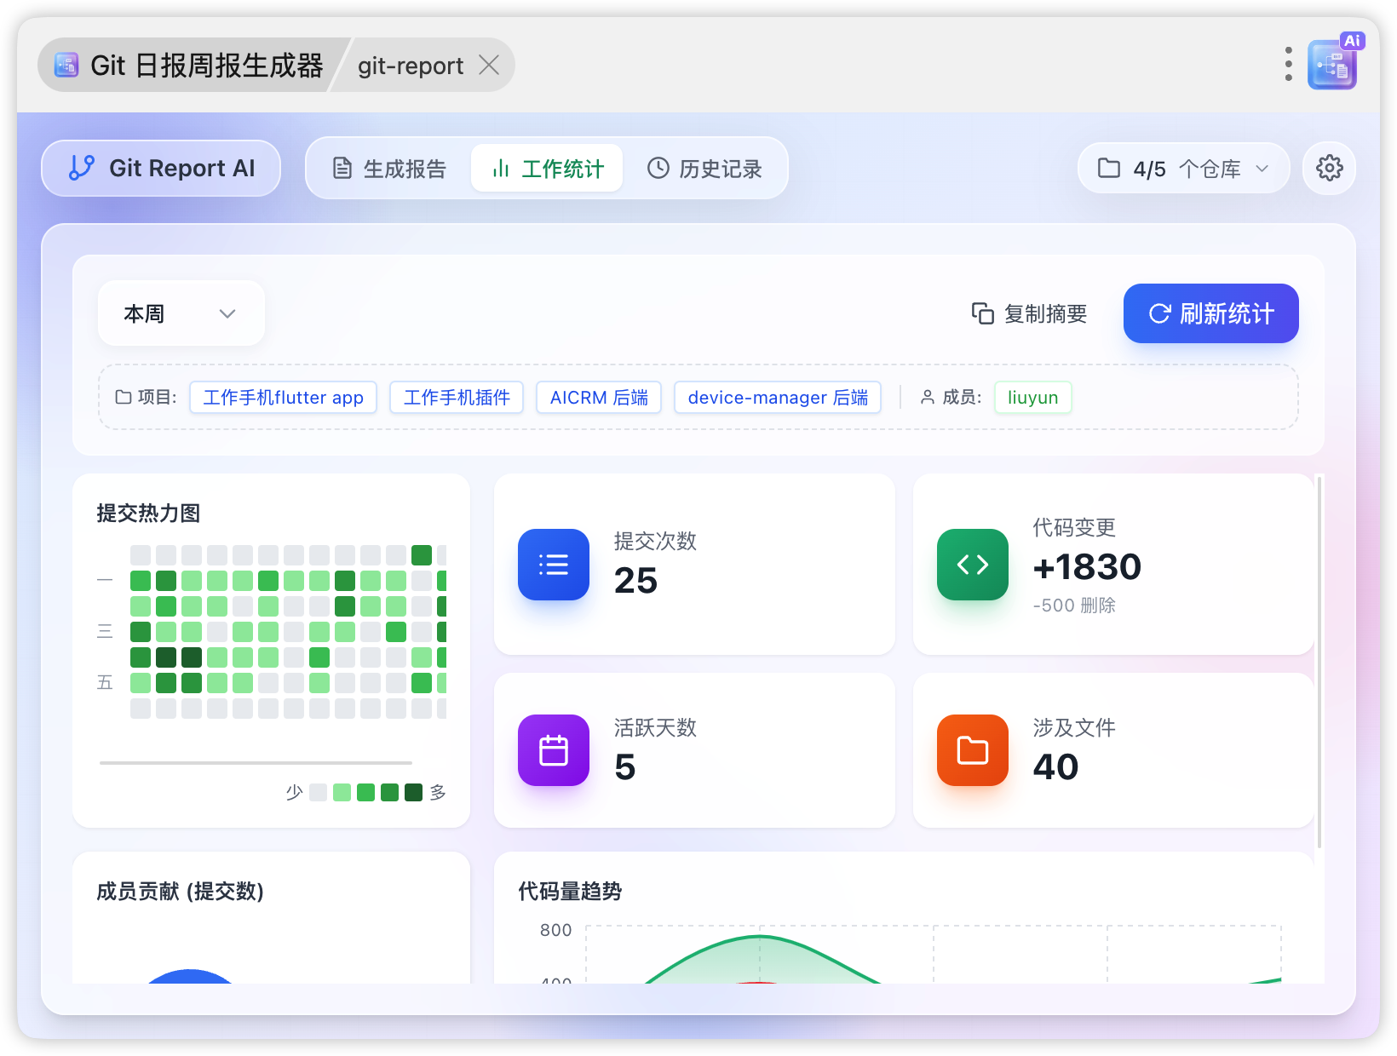Click the purple active days calendar icon
Image resolution: width=1397 pixels, height=1056 pixels.
click(x=554, y=750)
